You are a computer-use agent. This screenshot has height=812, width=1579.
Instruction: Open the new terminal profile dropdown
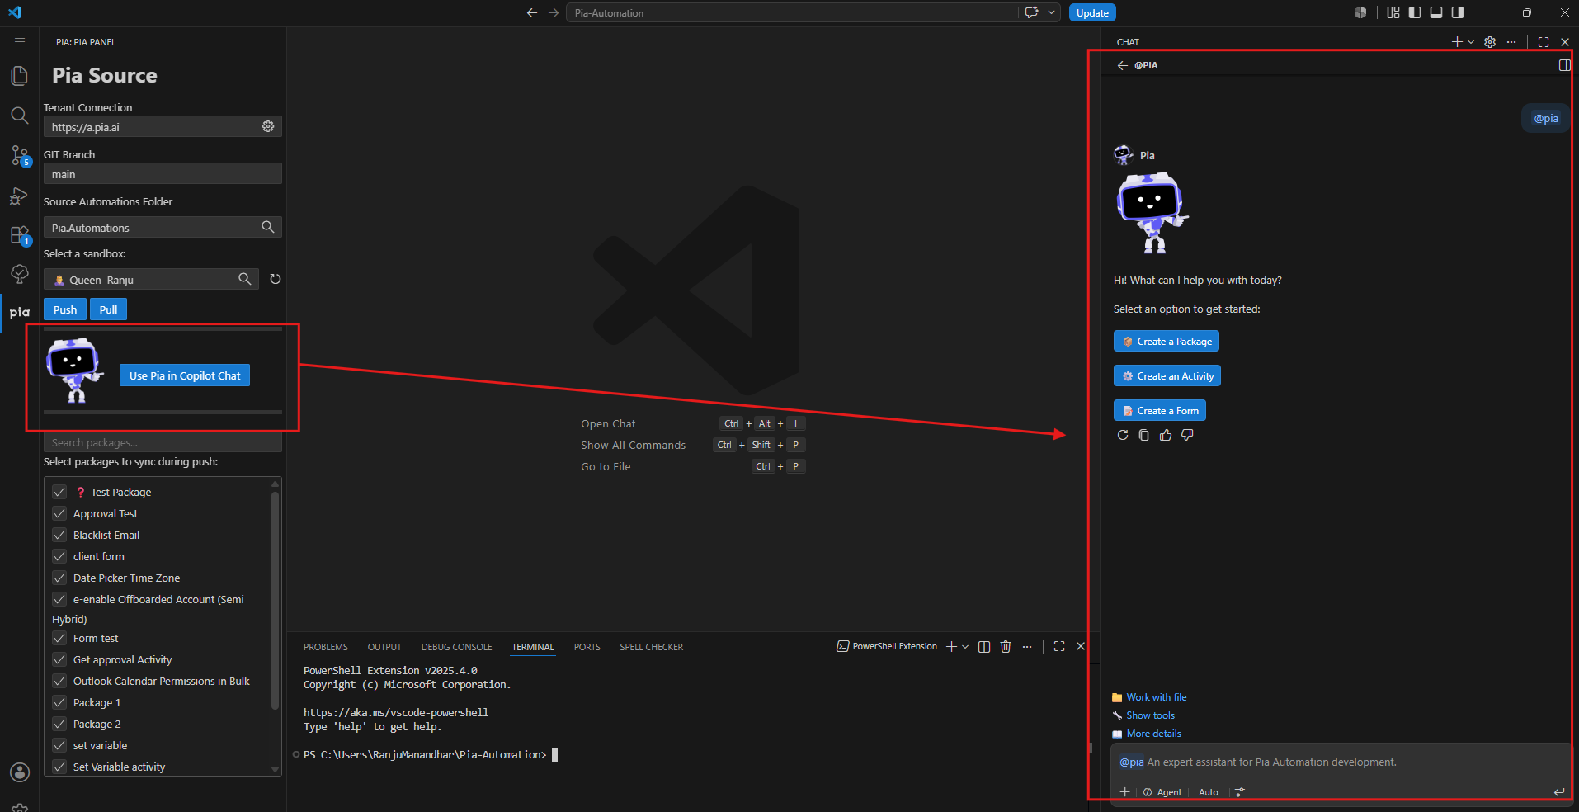pyautogui.click(x=965, y=647)
